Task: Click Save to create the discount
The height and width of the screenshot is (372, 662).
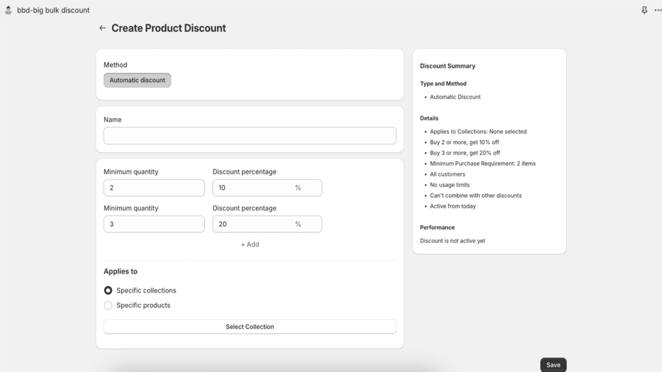Action: click(553, 365)
